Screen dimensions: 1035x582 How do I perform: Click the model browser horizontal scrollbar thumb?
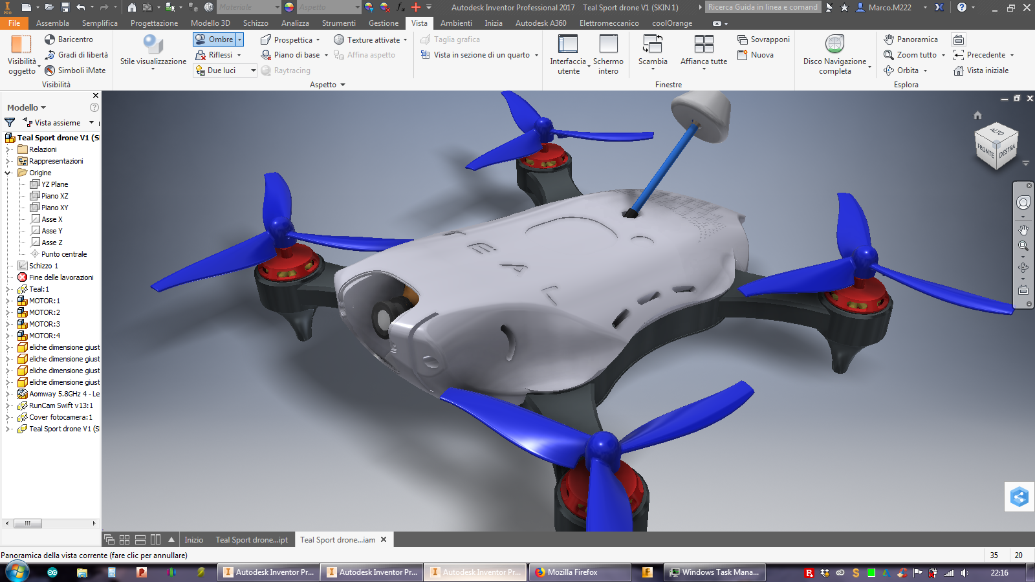[28, 524]
